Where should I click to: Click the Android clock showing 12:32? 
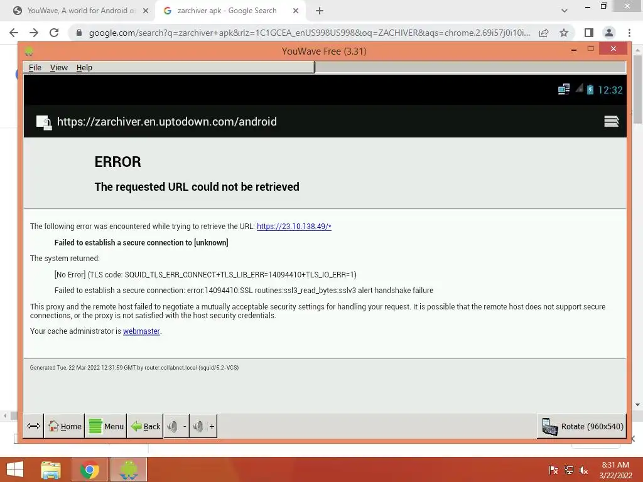click(610, 90)
